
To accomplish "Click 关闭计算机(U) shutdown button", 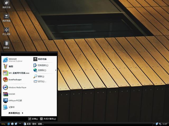I will click(x=48, y=119).
